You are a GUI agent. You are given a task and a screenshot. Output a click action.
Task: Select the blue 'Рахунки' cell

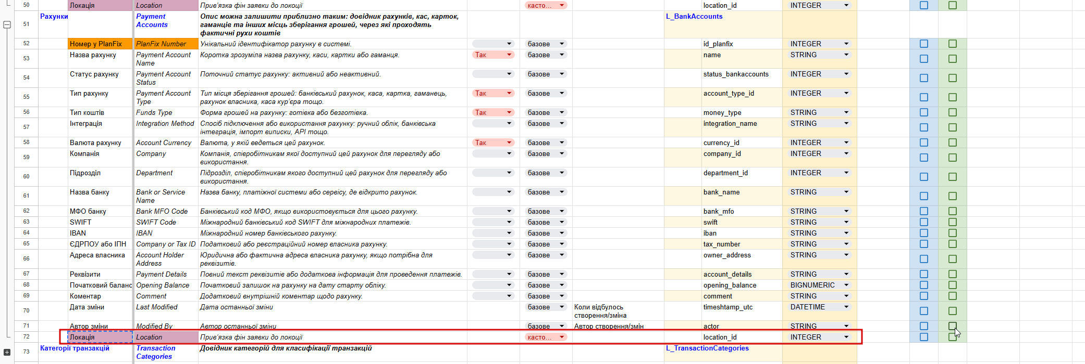point(53,24)
